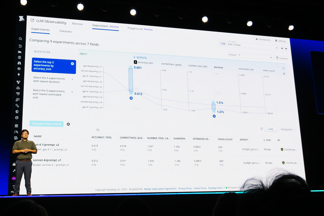Open the bug sidebar icon
The image size is (324, 216).
tap(16, 126)
